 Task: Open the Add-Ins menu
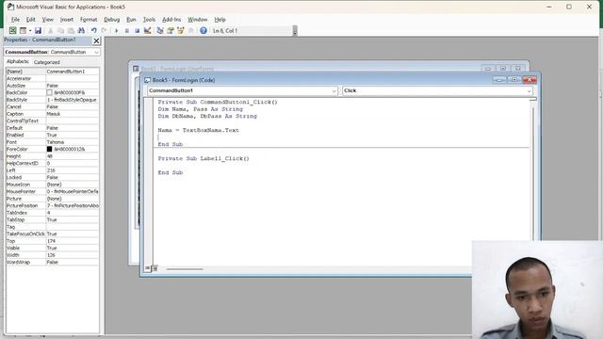[x=171, y=19]
